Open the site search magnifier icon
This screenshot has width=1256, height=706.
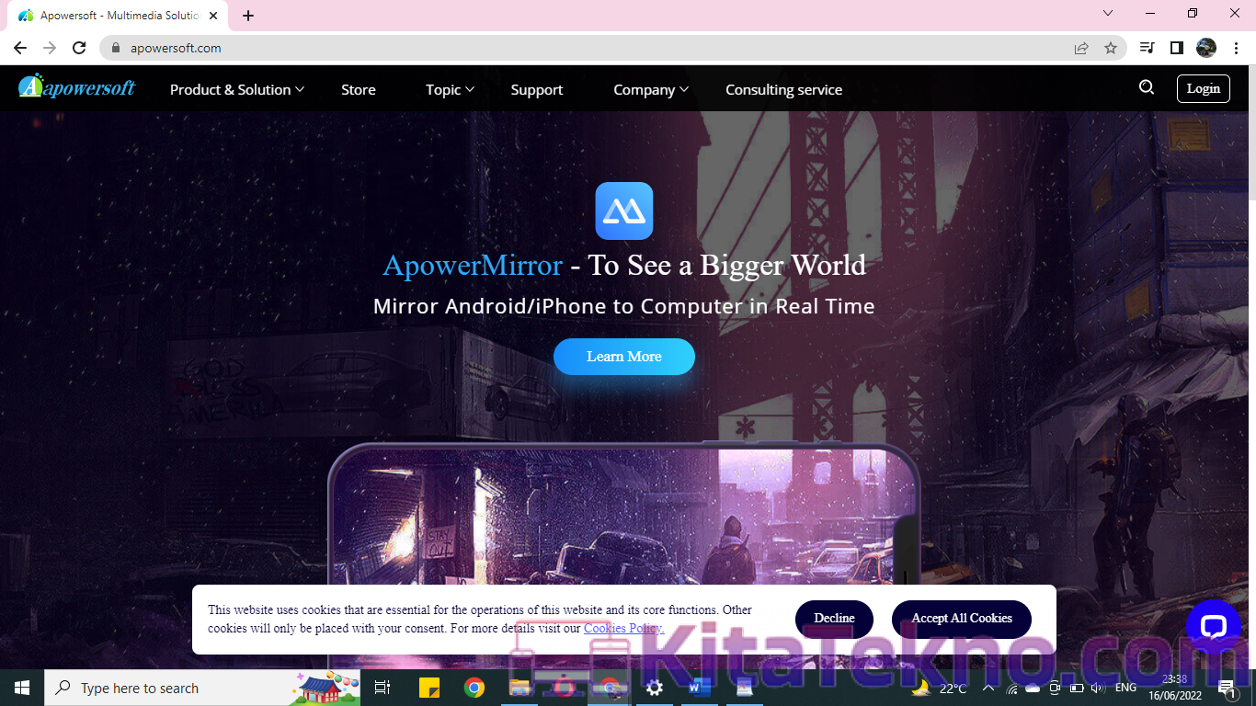(1146, 87)
